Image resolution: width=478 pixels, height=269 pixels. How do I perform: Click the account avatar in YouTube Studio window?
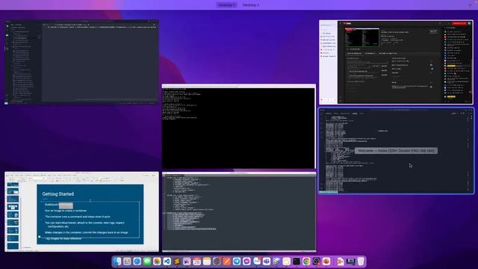pos(470,23)
